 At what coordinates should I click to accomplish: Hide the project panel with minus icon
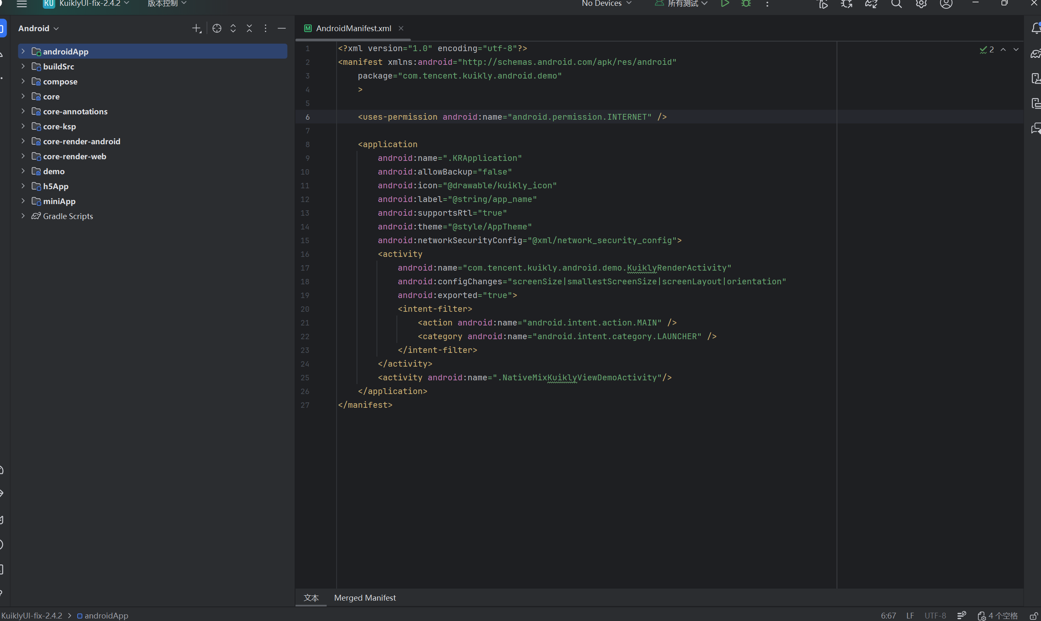281,28
